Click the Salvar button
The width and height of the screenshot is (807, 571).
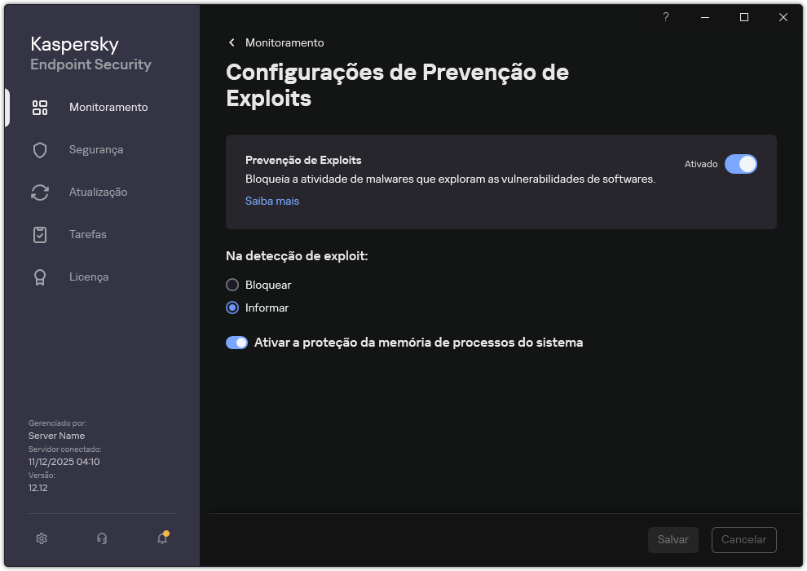point(673,540)
